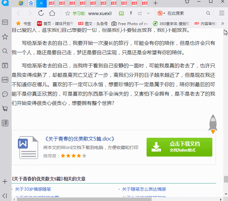Viewport: 228px width, 201px height.
Task: Click the Word document file icon
Action: point(28,147)
